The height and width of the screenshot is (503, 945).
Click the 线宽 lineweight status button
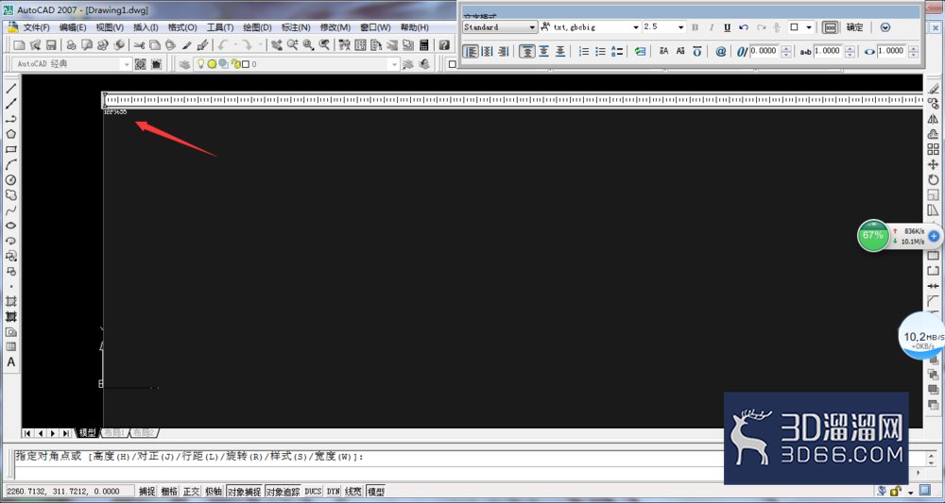tap(353, 492)
